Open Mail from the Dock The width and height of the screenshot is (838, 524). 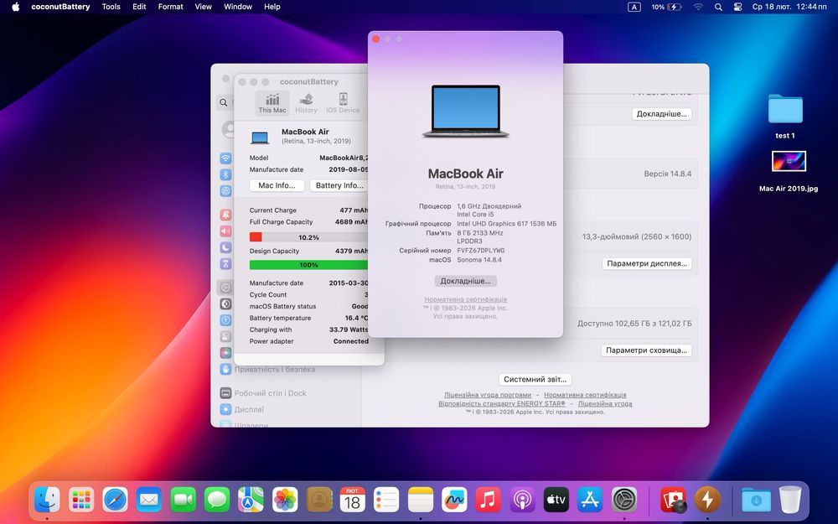149,500
